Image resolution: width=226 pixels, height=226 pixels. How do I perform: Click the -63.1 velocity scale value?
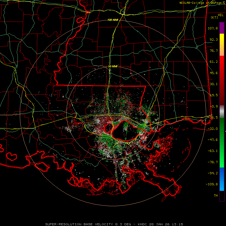pyautogui.click(x=213, y=151)
